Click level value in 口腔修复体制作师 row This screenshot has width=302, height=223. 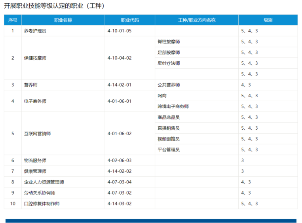[249, 204]
